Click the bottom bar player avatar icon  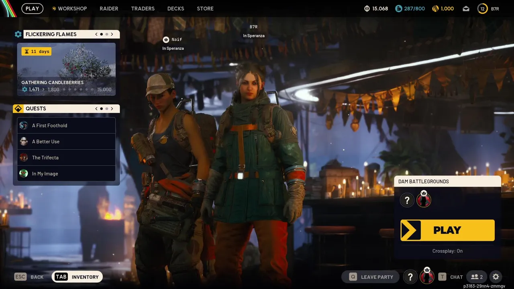(x=427, y=276)
